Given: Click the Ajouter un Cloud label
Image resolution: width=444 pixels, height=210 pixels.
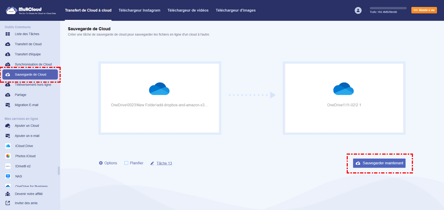Looking at the screenshot, I should [x=27, y=125].
